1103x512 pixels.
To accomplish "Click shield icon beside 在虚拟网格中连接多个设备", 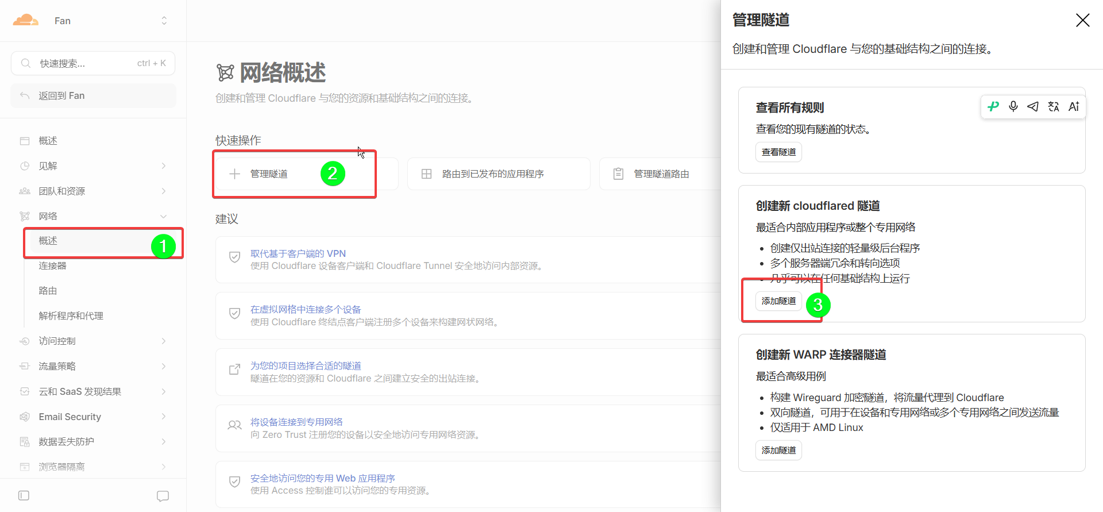I will (234, 313).
